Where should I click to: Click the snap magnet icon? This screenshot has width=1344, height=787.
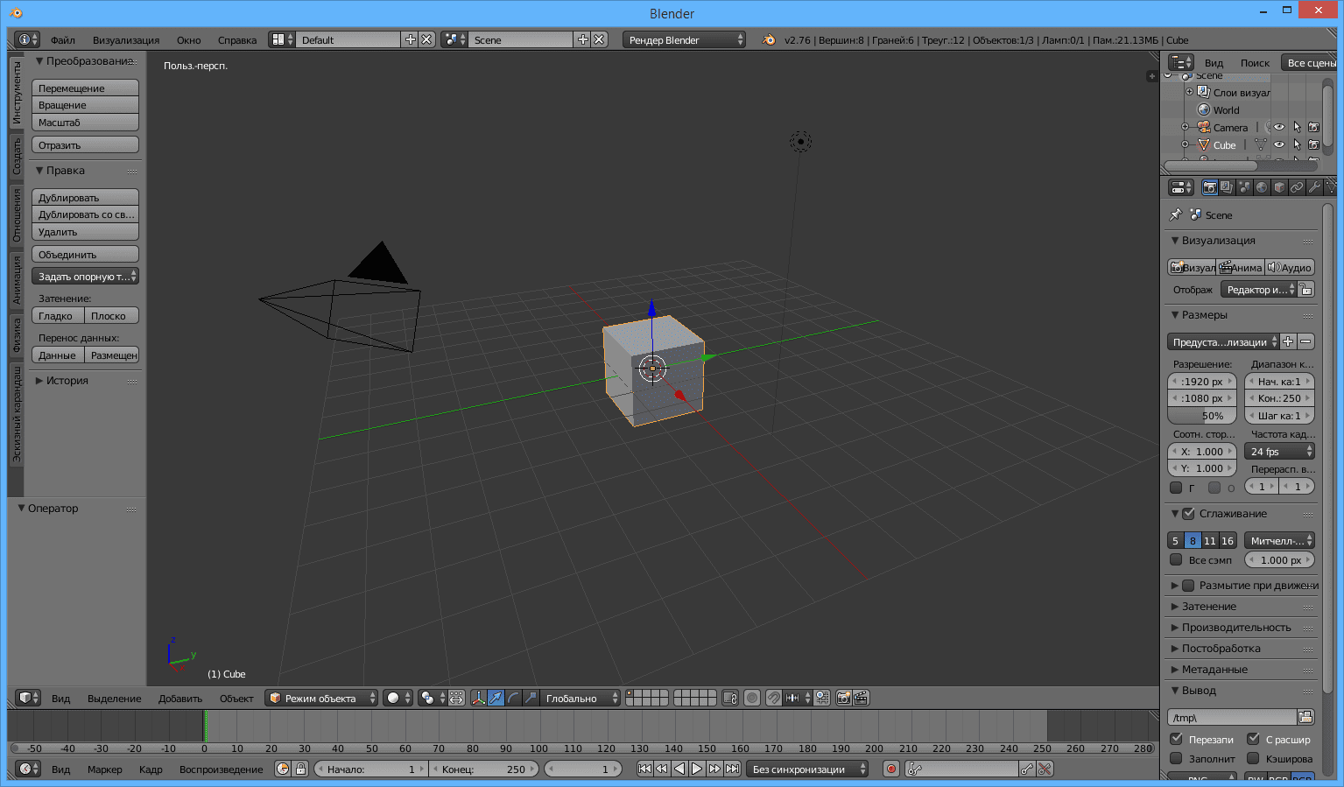coord(773,698)
